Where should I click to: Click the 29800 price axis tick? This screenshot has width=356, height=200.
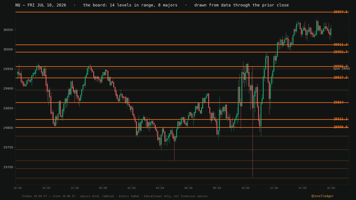tap(8, 128)
